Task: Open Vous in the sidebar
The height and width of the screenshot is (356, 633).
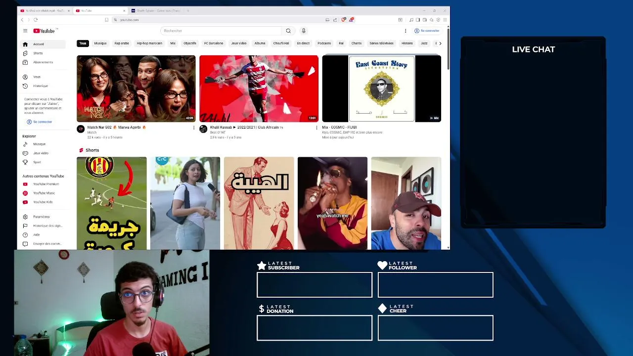Action: pos(43,77)
